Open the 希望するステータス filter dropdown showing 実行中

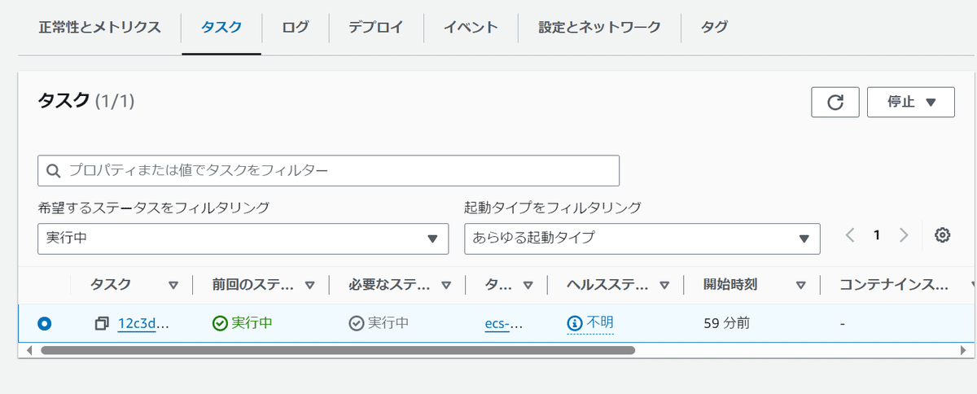tap(243, 239)
